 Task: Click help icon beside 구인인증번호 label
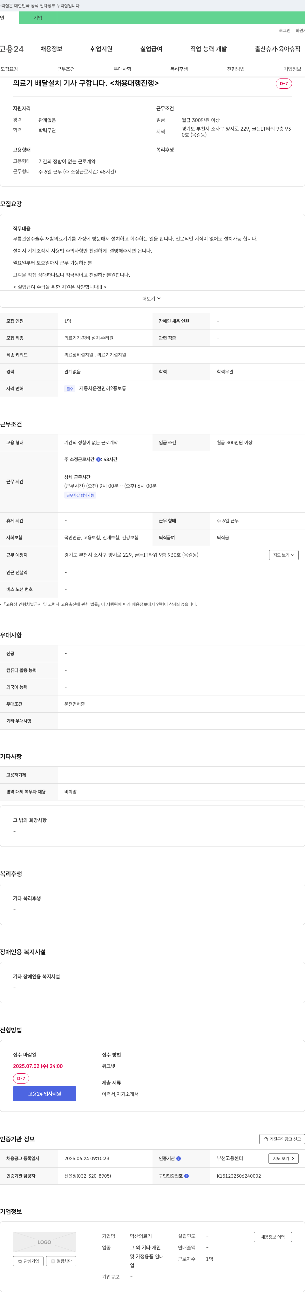(186, 1176)
